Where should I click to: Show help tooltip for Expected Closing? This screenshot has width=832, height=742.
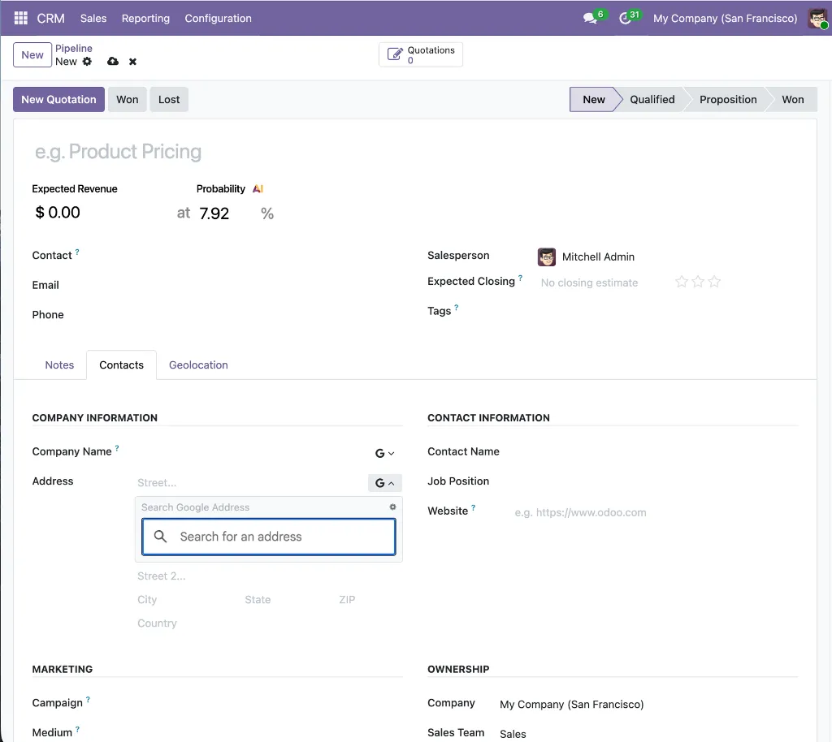(x=520, y=278)
